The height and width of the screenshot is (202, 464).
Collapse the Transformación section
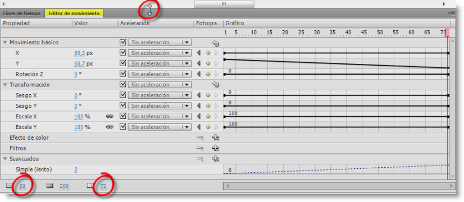point(5,85)
